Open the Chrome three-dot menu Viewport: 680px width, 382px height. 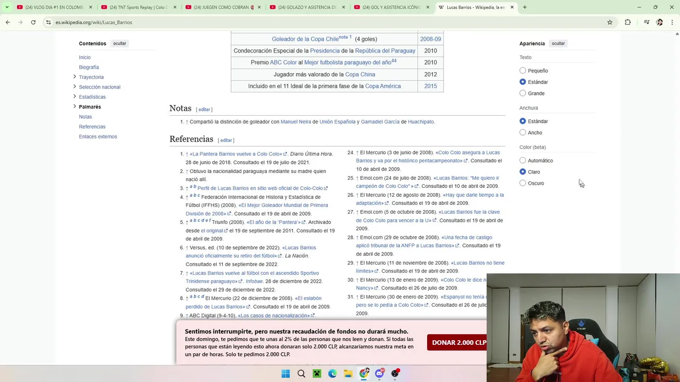tap(673, 22)
